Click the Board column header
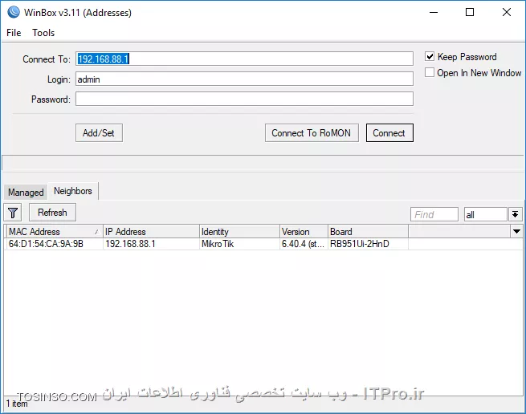This screenshot has height=414, width=526. pyautogui.click(x=368, y=232)
